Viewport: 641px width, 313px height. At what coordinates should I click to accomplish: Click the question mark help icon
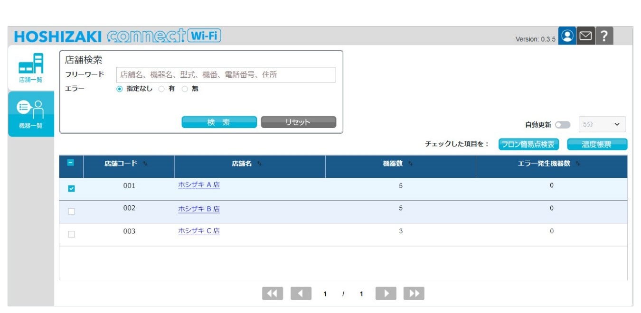tap(604, 36)
